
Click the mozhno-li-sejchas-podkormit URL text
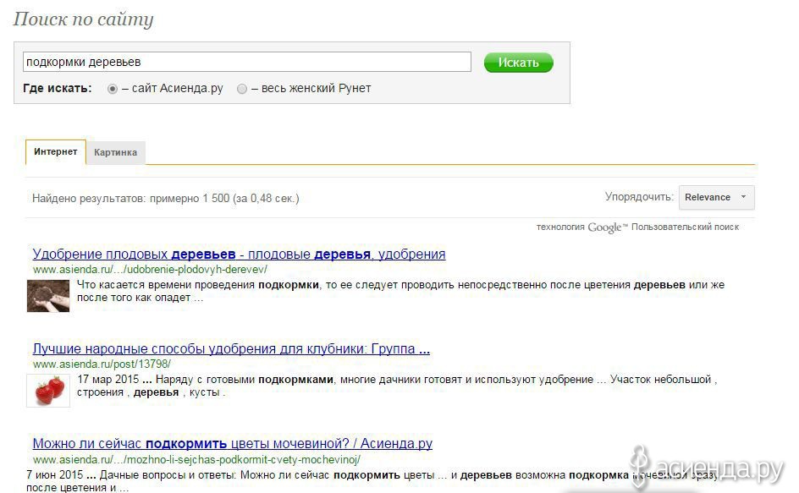196,459
